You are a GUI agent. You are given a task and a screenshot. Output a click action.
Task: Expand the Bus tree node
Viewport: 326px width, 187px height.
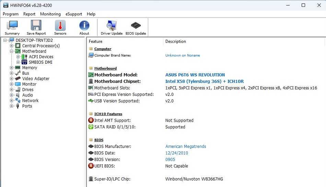11,73
